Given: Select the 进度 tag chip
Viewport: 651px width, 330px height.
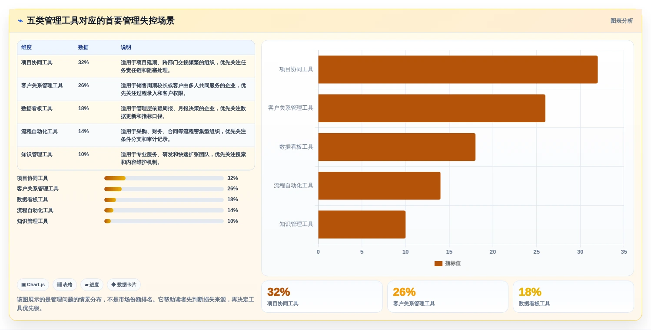Looking at the screenshot, I should (x=92, y=285).
